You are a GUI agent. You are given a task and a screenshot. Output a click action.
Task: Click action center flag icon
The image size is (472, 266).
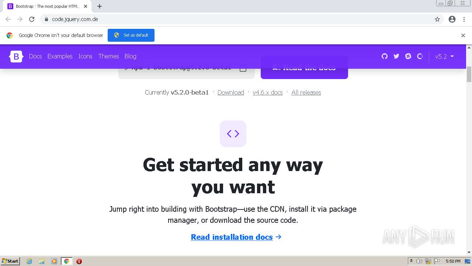[x=437, y=261]
